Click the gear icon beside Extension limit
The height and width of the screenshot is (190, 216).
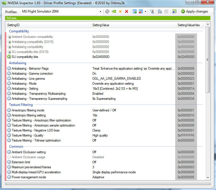pyautogui.click(x=9, y=162)
